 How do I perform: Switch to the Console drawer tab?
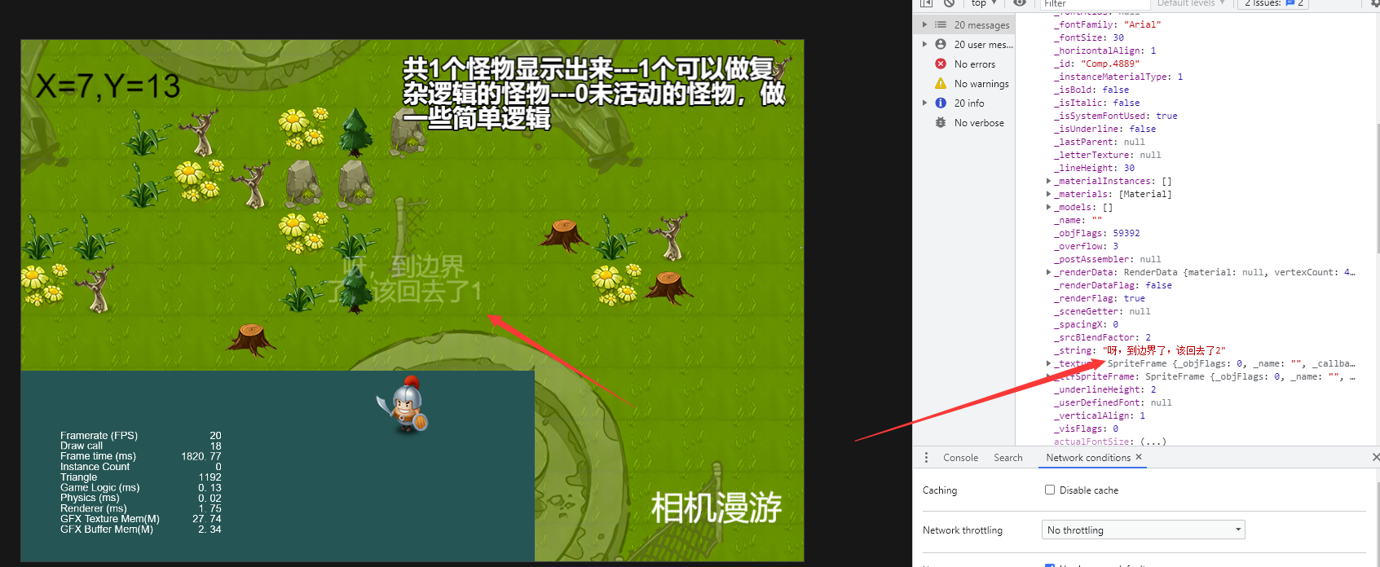[960, 458]
